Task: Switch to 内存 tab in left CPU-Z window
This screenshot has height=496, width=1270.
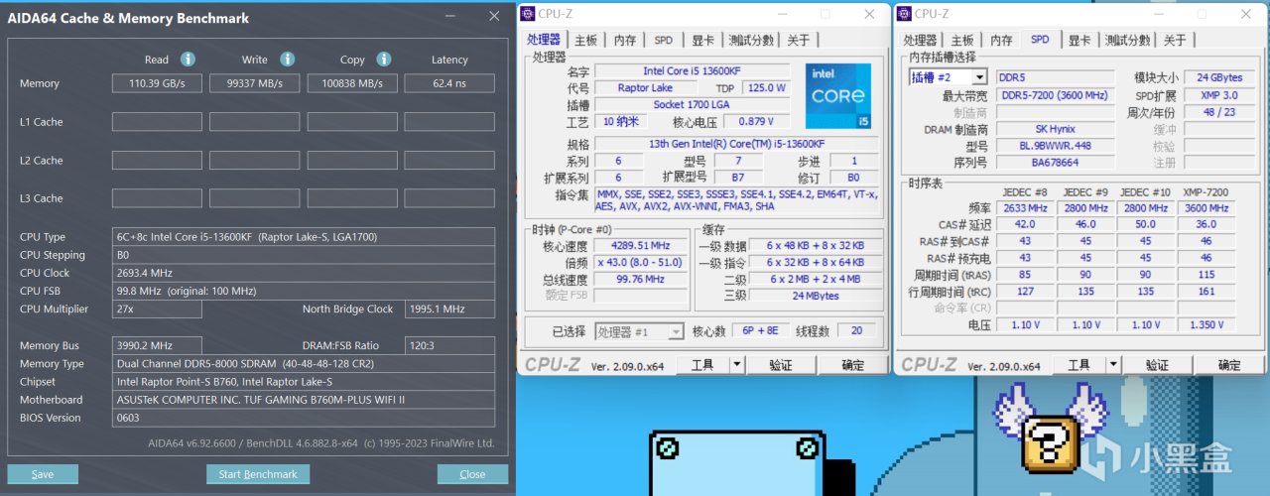Action: click(625, 40)
